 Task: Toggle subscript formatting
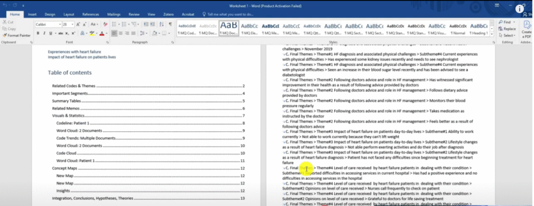(x=67, y=33)
